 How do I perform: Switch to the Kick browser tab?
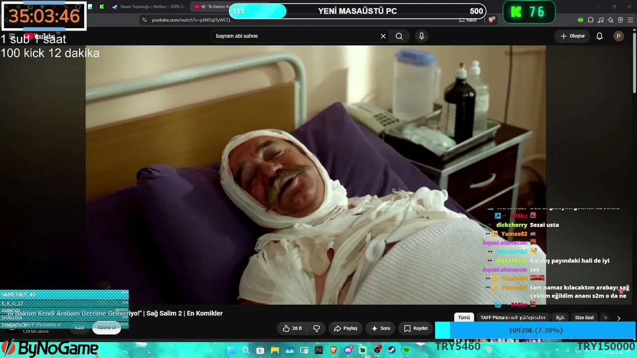(x=102, y=6)
